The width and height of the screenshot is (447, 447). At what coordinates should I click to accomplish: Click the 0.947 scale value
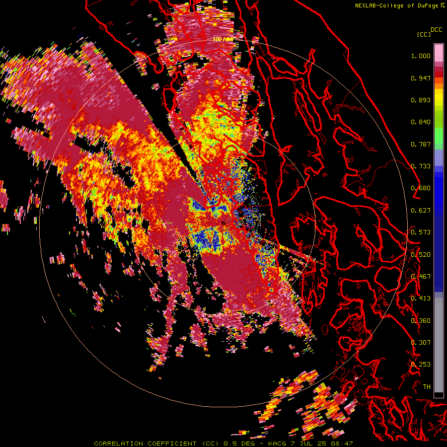click(x=421, y=78)
